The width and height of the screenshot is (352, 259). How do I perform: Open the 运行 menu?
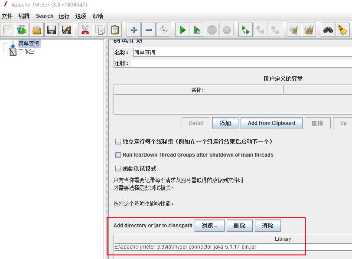tap(64, 16)
